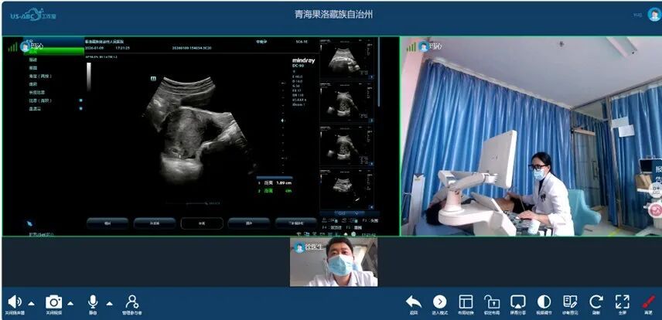
Task: Click the Return back-arrow icon
Action: pyautogui.click(x=413, y=301)
